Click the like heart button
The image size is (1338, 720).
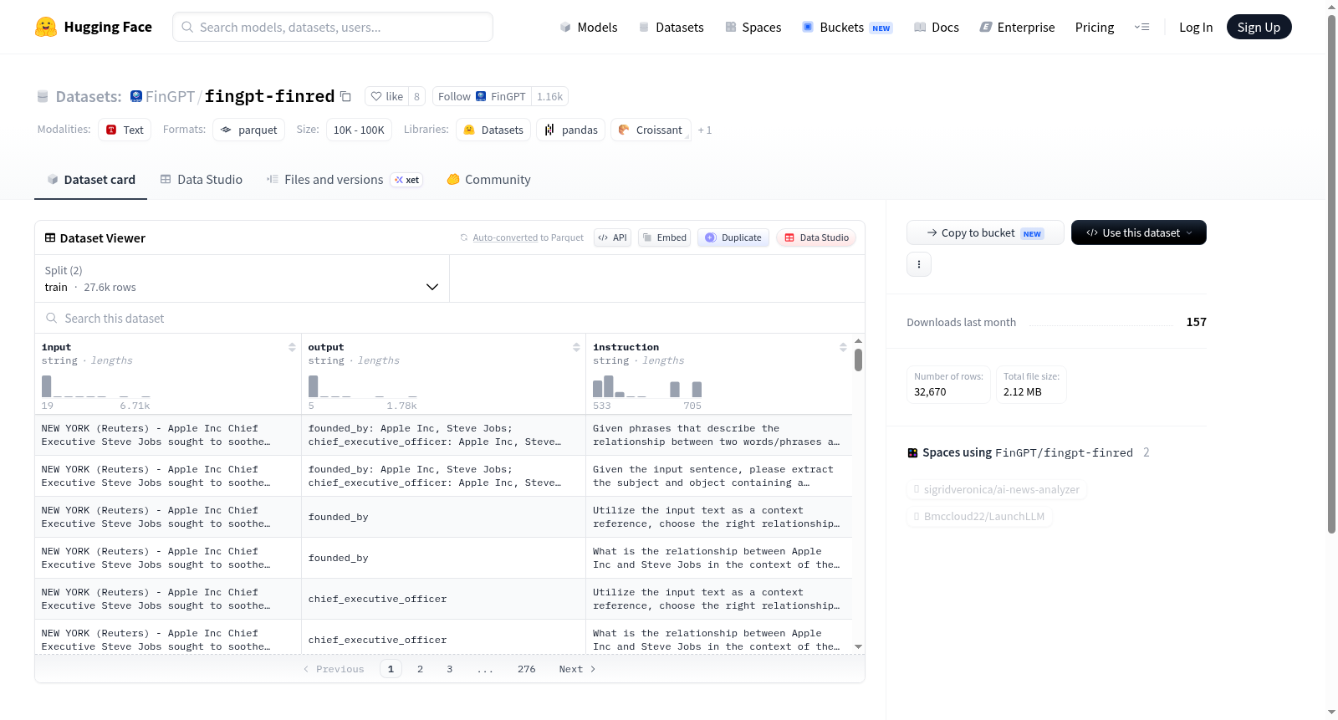click(387, 96)
